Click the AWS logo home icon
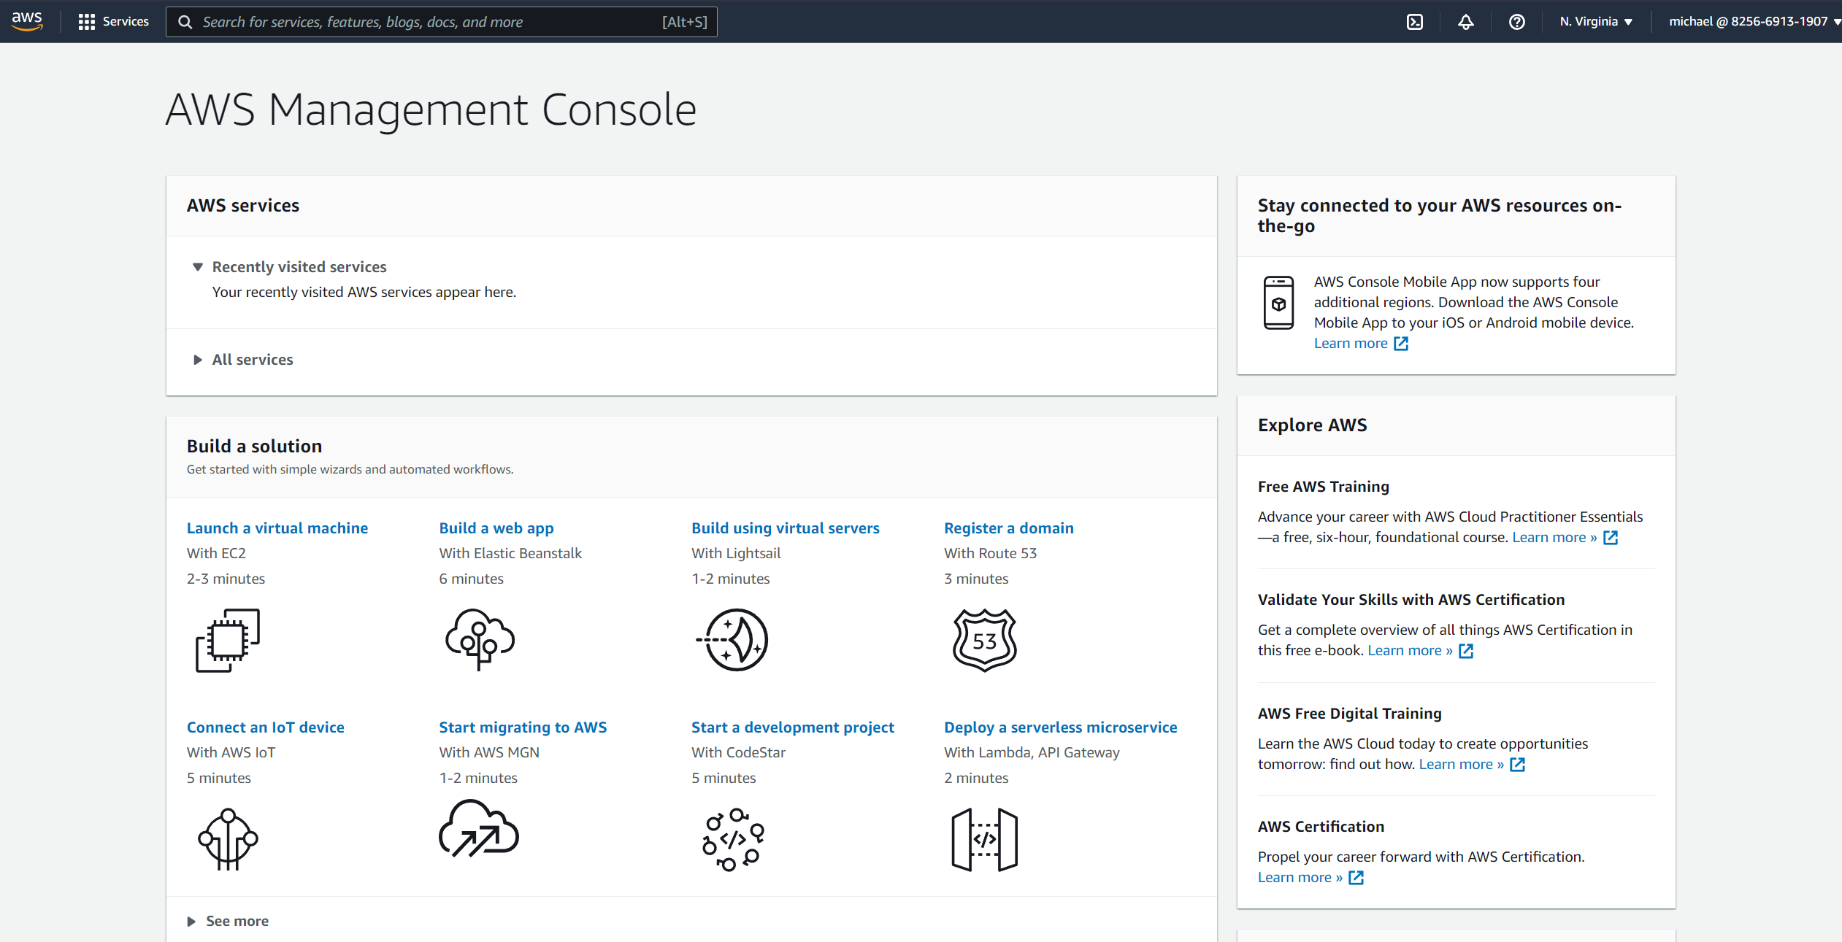 [27, 21]
